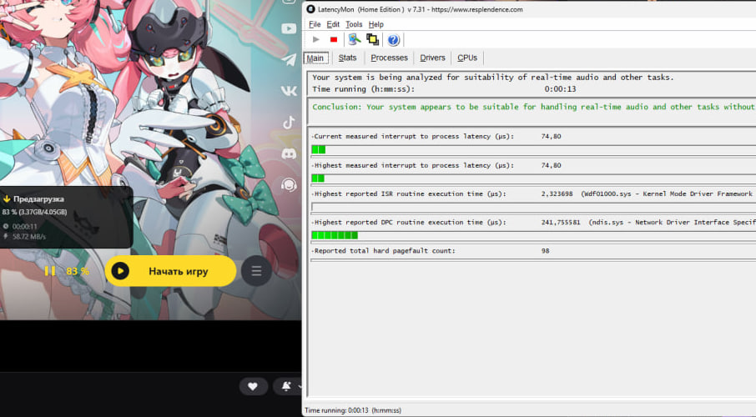
Task: Click the 2,323698 ISR execution time value
Action: (x=557, y=193)
